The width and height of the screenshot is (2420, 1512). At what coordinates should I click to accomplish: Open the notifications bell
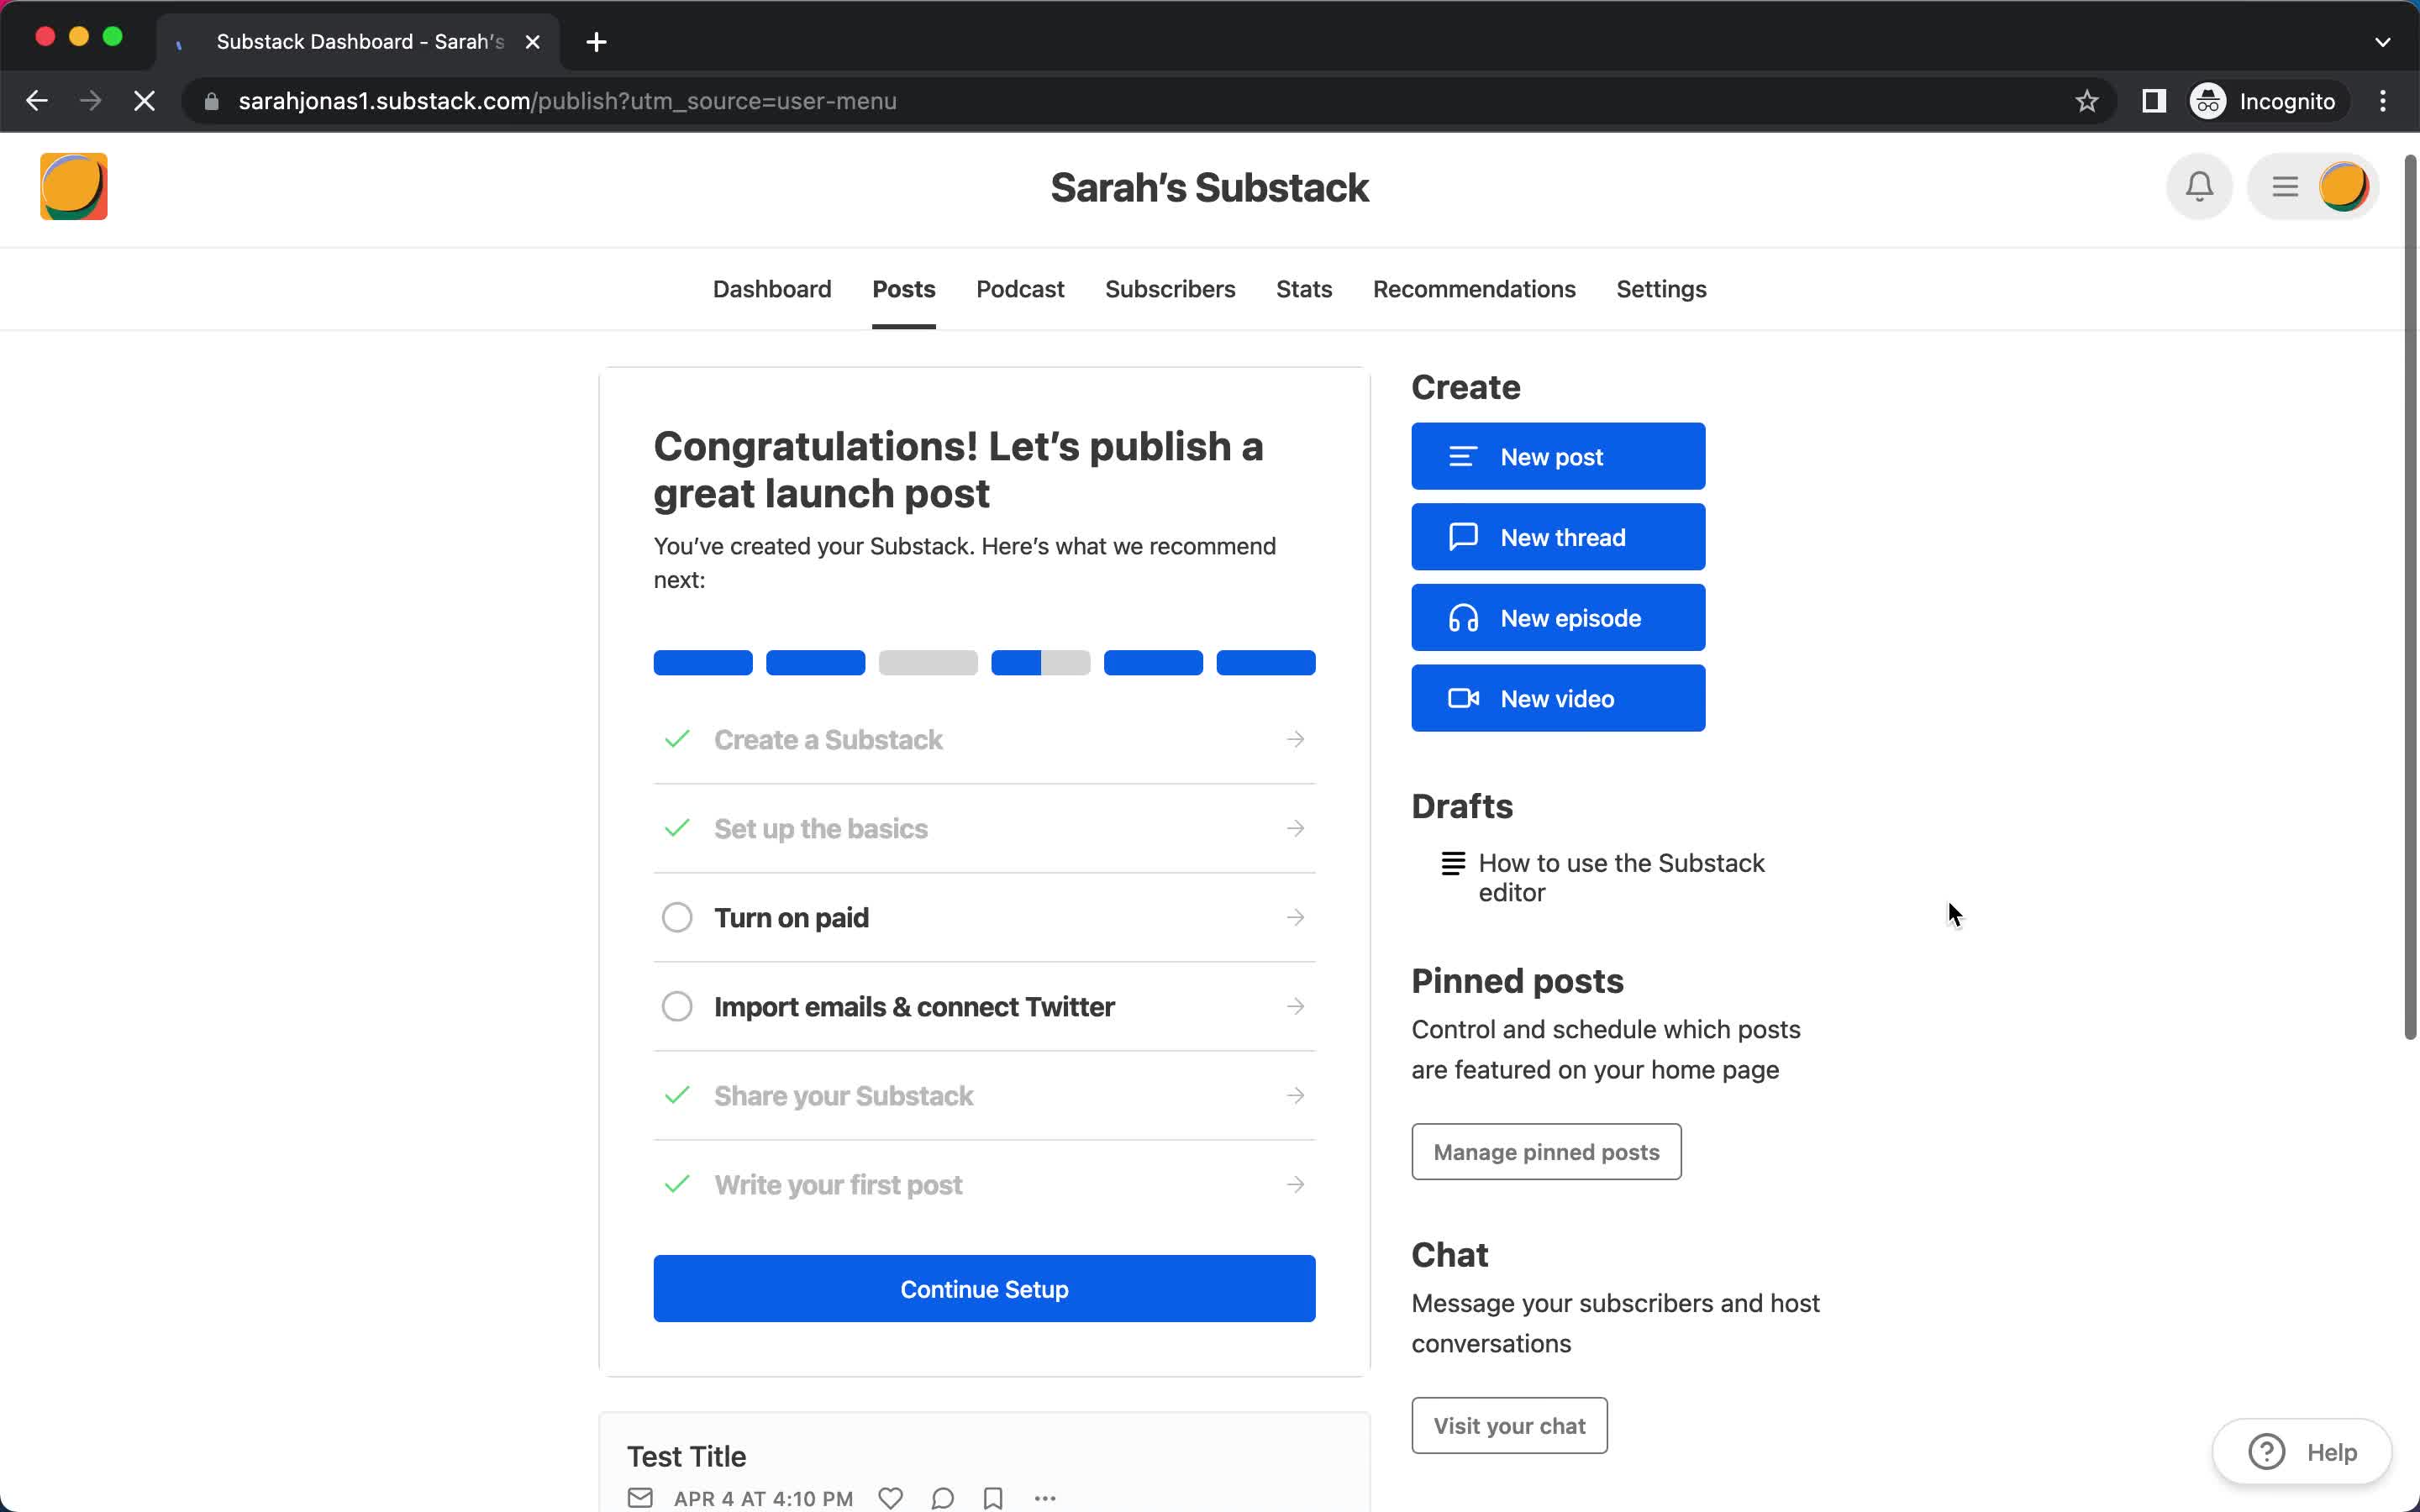[2199, 186]
